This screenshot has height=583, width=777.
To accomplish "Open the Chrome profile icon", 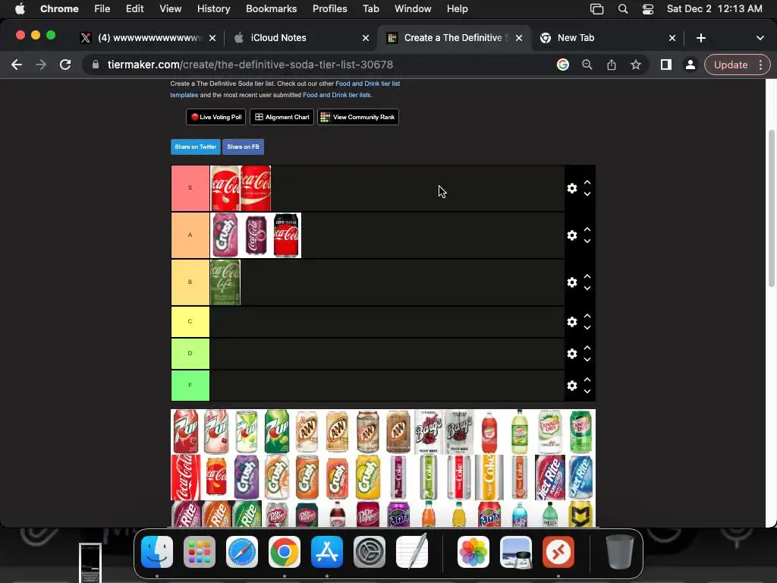I will pyautogui.click(x=690, y=65).
